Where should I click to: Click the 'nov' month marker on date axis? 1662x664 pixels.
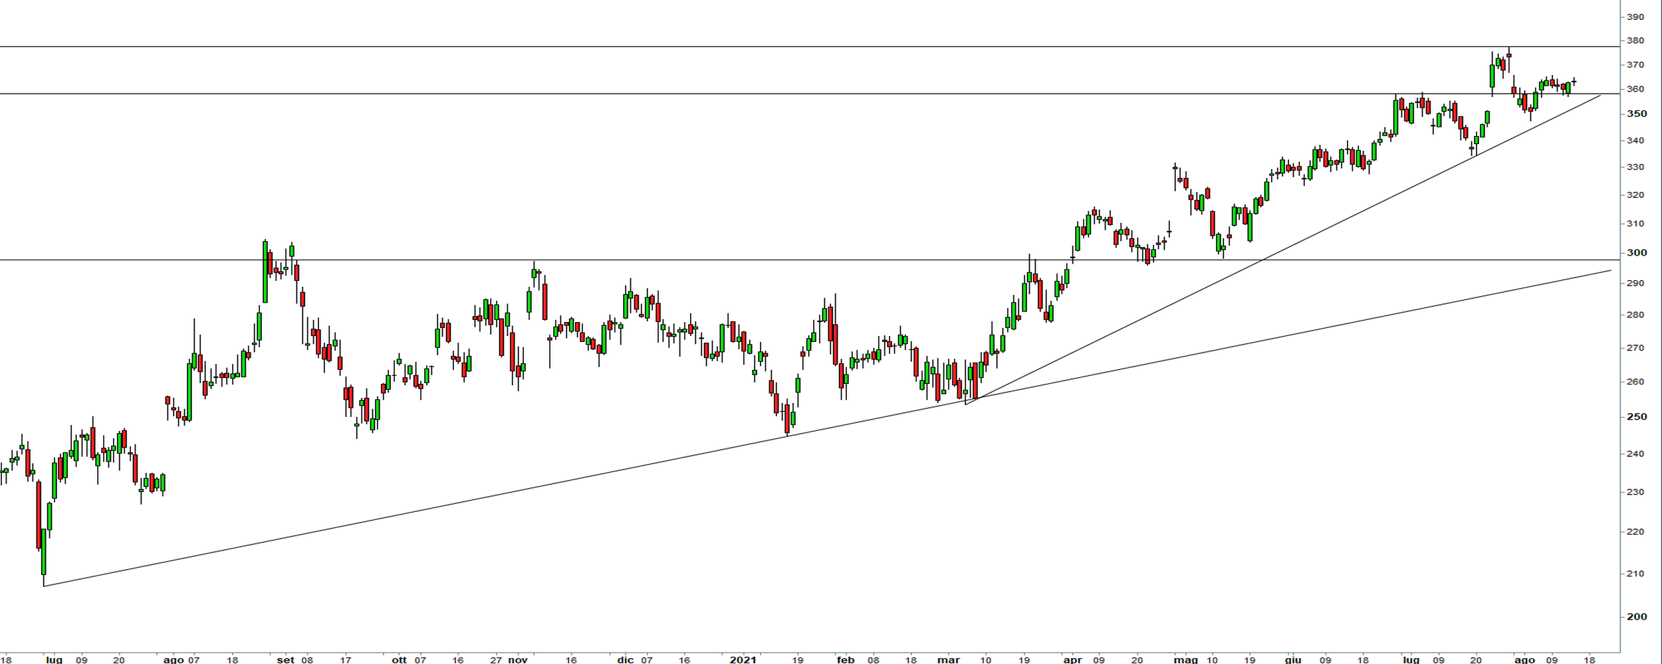pyautogui.click(x=517, y=659)
